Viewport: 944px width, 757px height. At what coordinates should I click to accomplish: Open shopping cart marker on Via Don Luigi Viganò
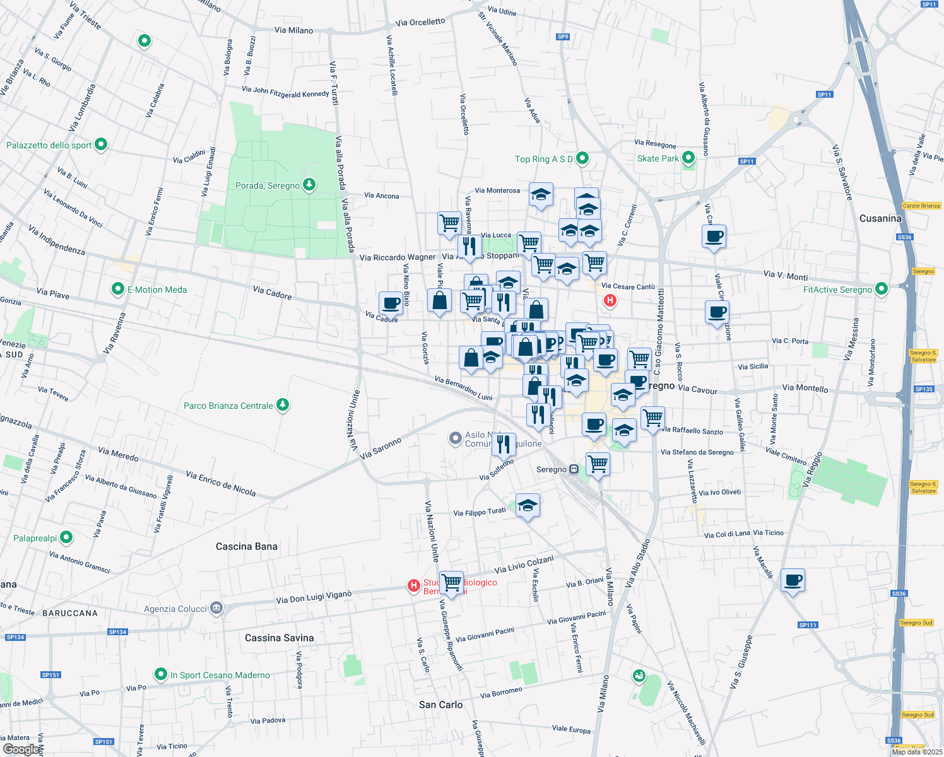pyautogui.click(x=452, y=582)
